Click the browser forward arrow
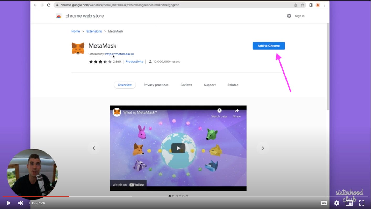371x209 pixels. [x=42, y=5]
